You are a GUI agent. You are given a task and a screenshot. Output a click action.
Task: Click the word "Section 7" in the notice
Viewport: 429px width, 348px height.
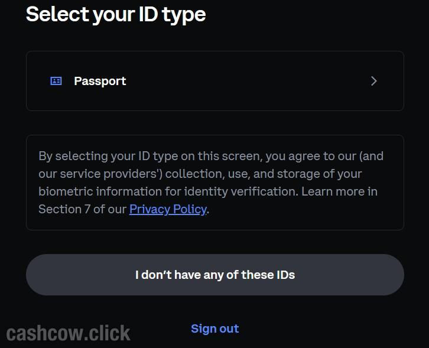(x=60, y=209)
